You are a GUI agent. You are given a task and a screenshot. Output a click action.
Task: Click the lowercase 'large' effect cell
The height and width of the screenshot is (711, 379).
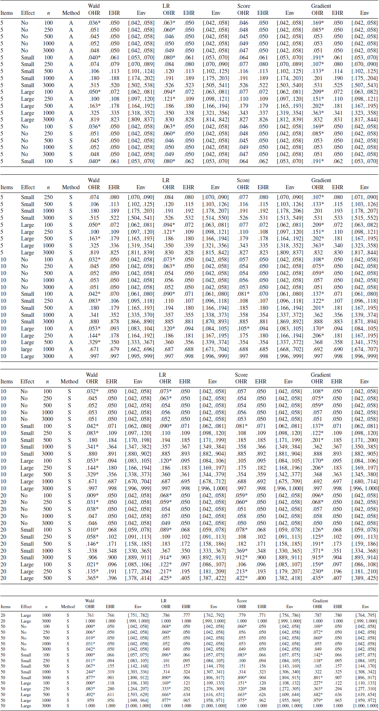[28, 349]
